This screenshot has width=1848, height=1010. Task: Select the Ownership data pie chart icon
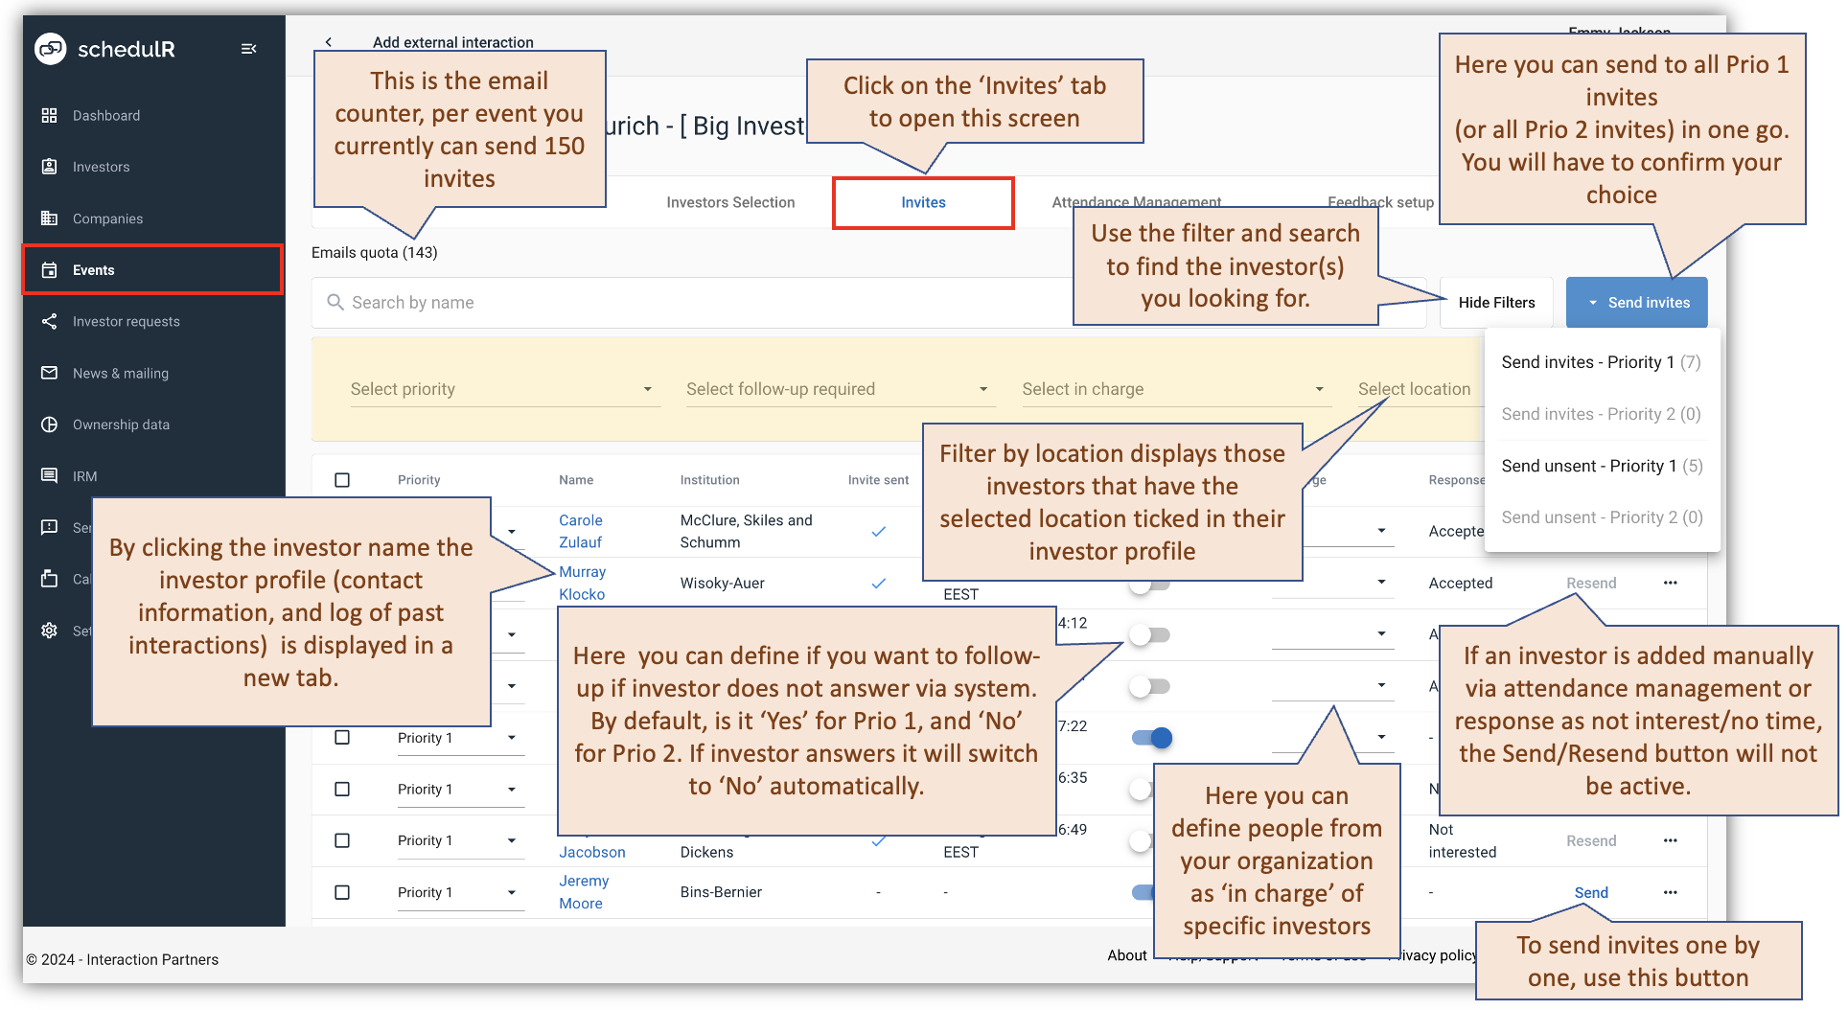49,424
